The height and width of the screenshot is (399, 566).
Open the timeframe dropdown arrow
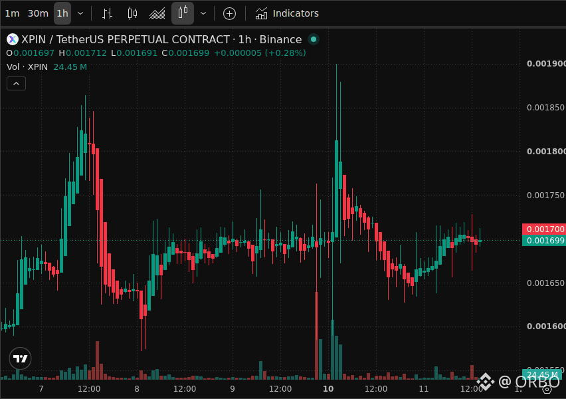pos(80,13)
